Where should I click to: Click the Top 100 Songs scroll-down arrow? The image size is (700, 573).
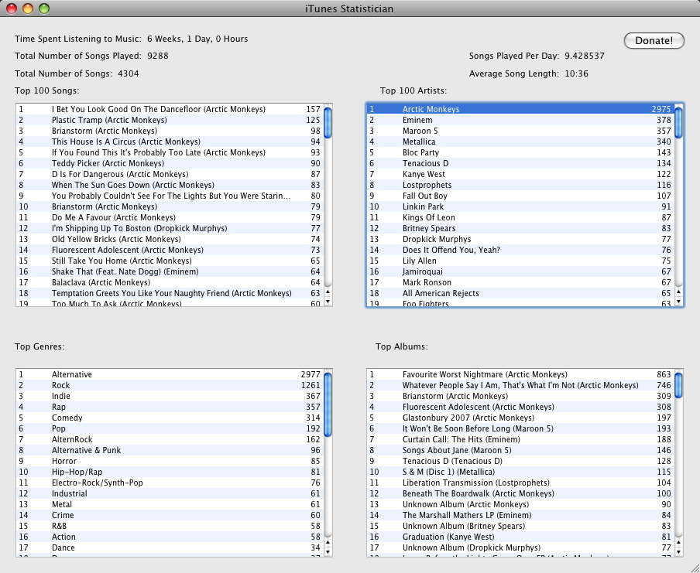pos(328,302)
